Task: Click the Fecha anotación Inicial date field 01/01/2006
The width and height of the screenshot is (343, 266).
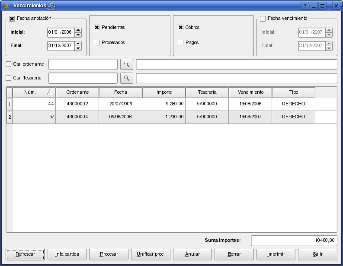Action: (x=61, y=32)
